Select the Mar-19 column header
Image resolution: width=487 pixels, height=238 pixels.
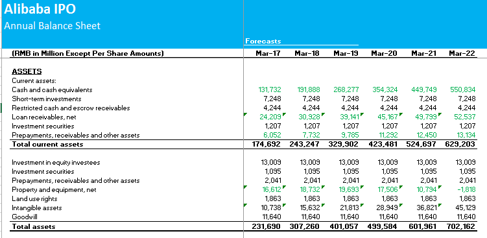(x=346, y=53)
